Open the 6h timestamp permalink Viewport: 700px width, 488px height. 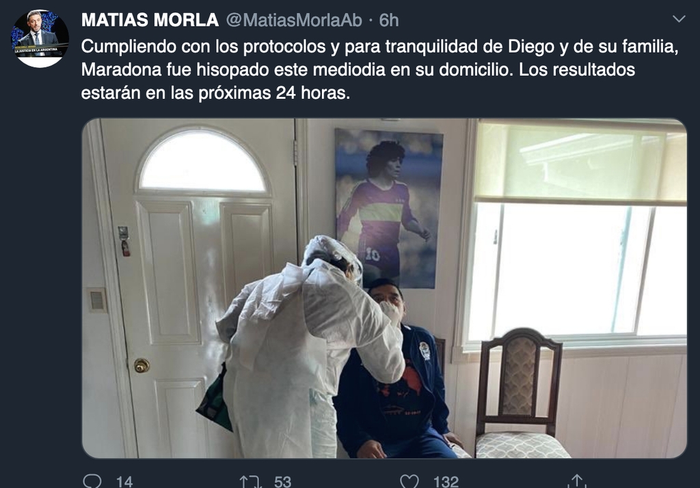pos(388,20)
